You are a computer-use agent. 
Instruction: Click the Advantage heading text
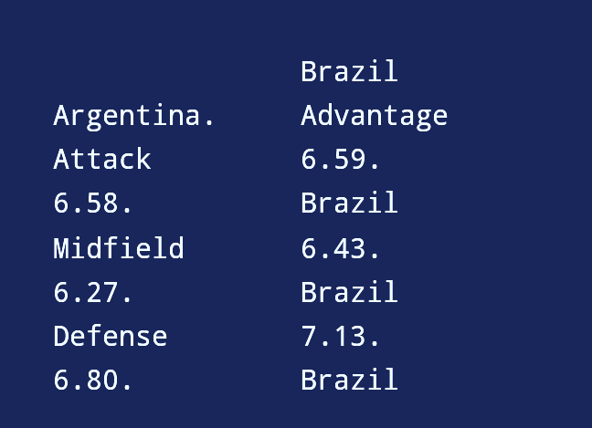coord(375,116)
